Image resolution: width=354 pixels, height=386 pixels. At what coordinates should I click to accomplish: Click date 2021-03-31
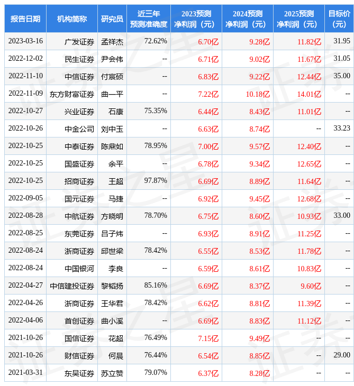[25, 373]
